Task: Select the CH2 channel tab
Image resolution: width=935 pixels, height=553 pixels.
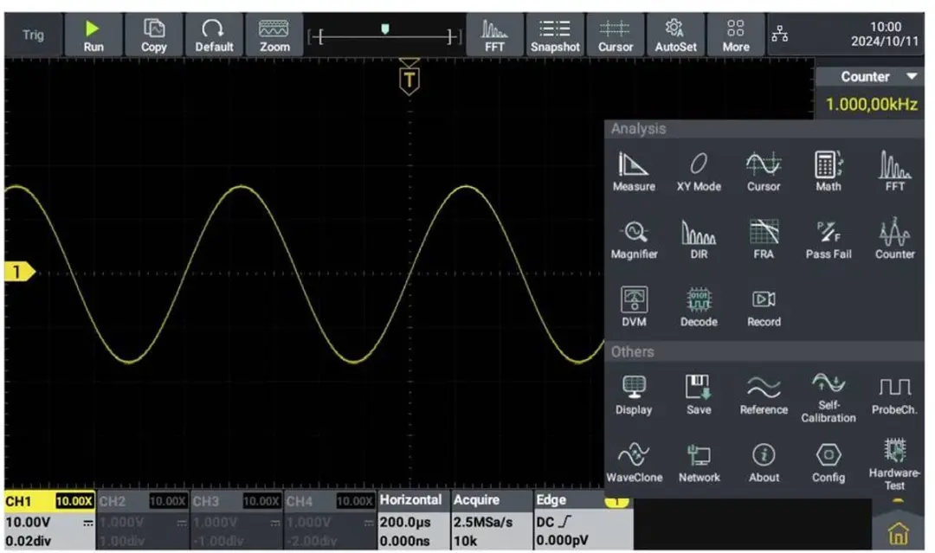Action: (142, 520)
